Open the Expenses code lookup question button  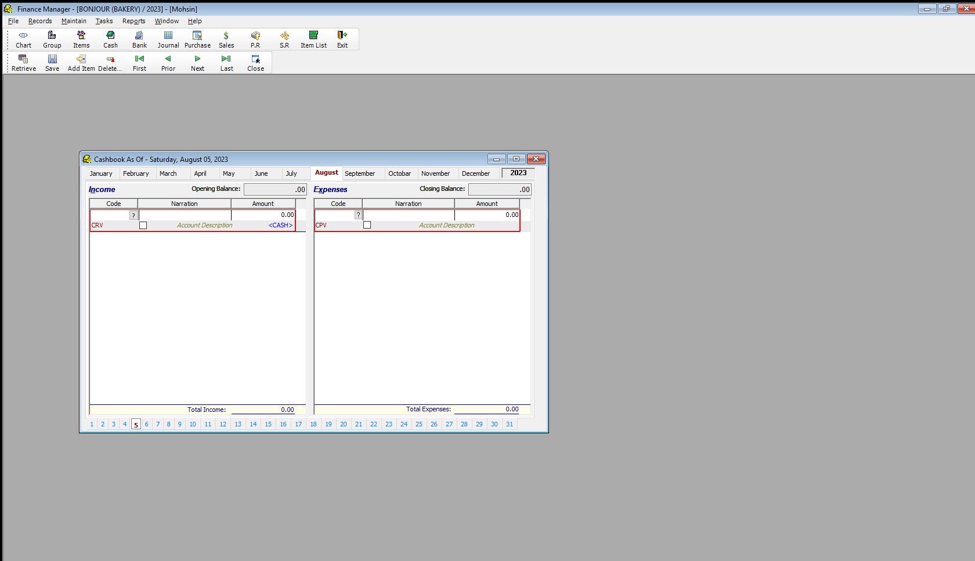358,215
